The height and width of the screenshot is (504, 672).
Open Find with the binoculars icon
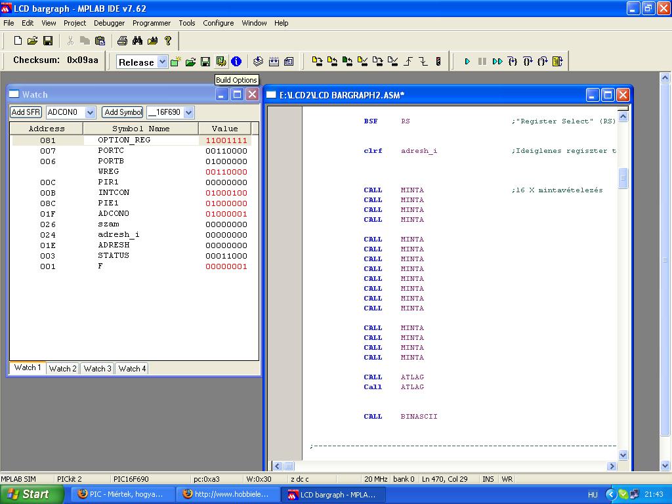pyautogui.click(x=137, y=40)
